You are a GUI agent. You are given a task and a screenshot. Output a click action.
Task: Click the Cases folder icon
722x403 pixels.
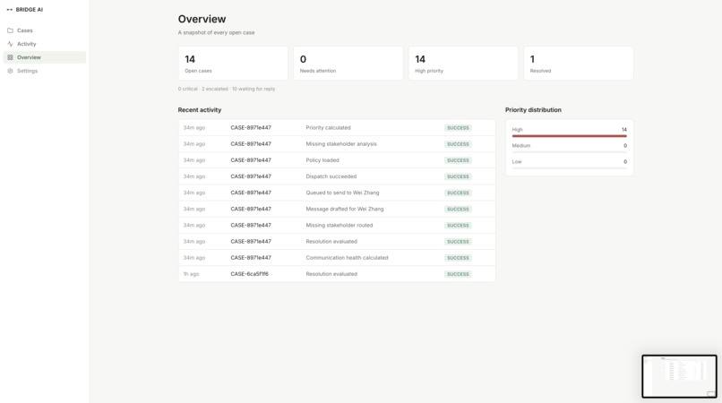[10, 30]
